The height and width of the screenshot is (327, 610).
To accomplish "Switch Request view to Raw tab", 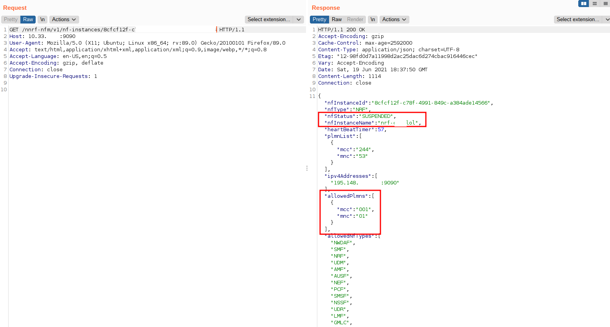I will (28, 19).
